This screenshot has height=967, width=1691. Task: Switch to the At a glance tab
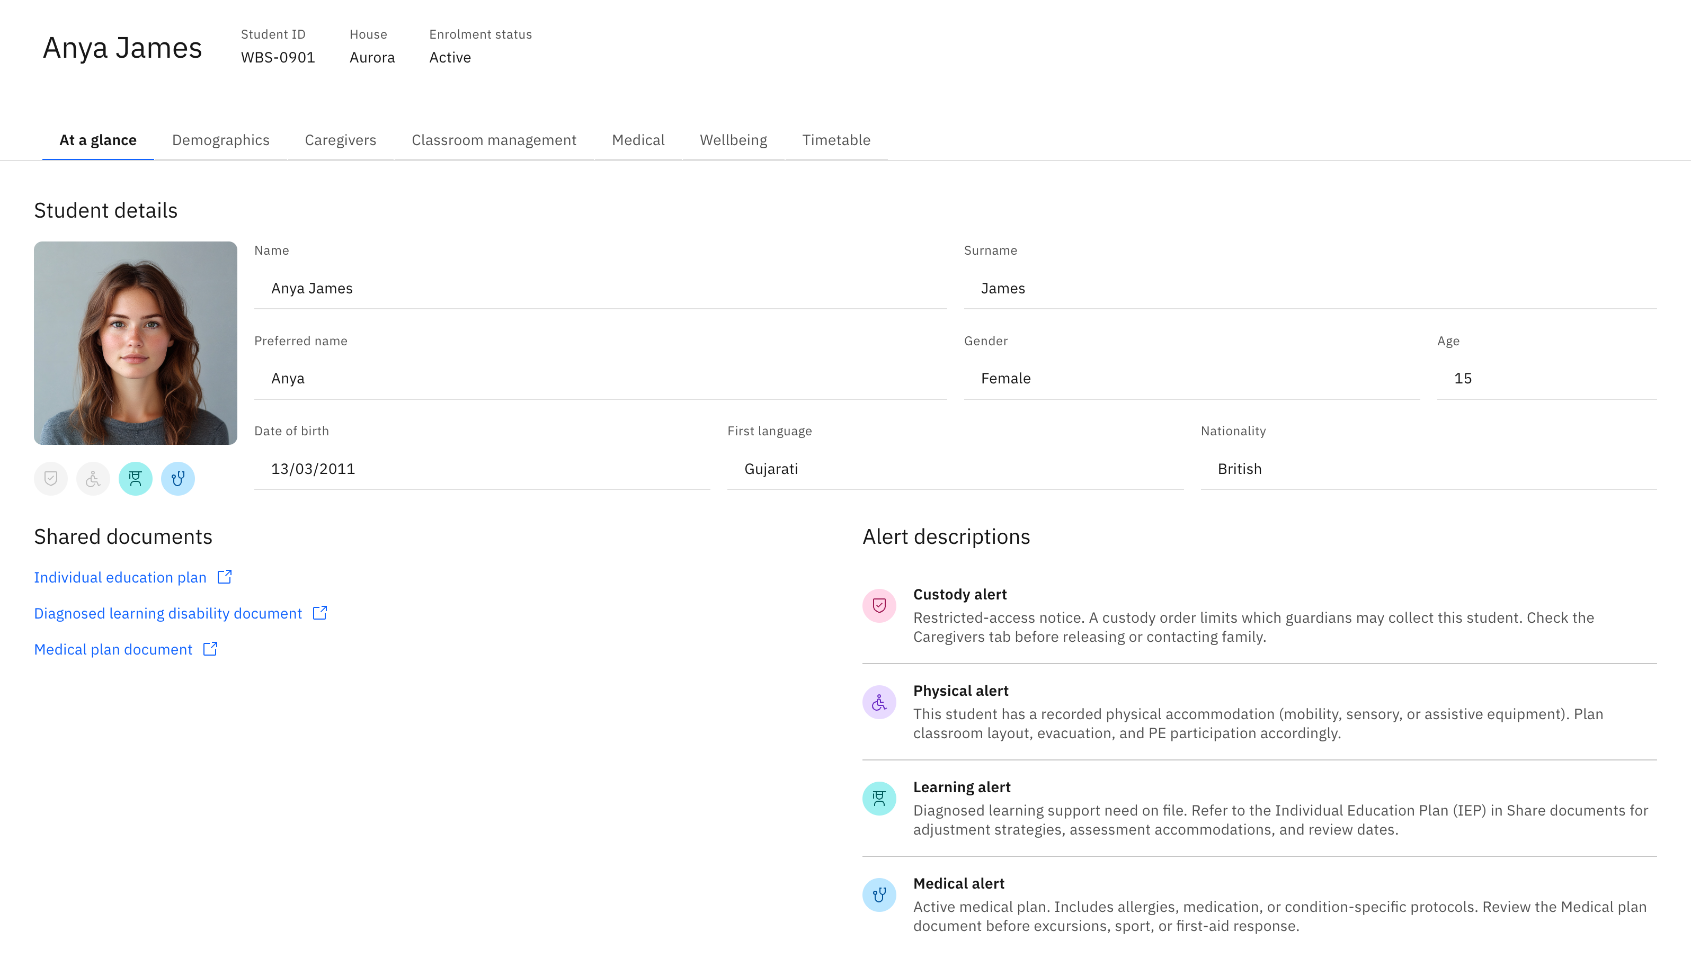(99, 140)
